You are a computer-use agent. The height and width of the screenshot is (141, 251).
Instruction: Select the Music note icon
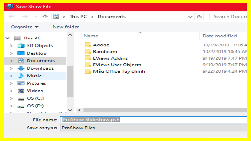tap(21, 76)
